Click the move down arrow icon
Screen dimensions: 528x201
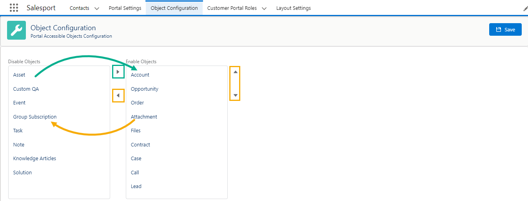click(235, 95)
